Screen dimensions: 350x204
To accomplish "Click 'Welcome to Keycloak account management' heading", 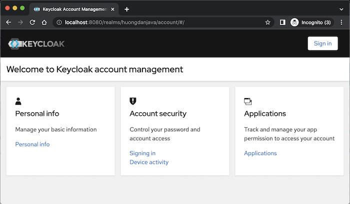I will coord(94,69).
